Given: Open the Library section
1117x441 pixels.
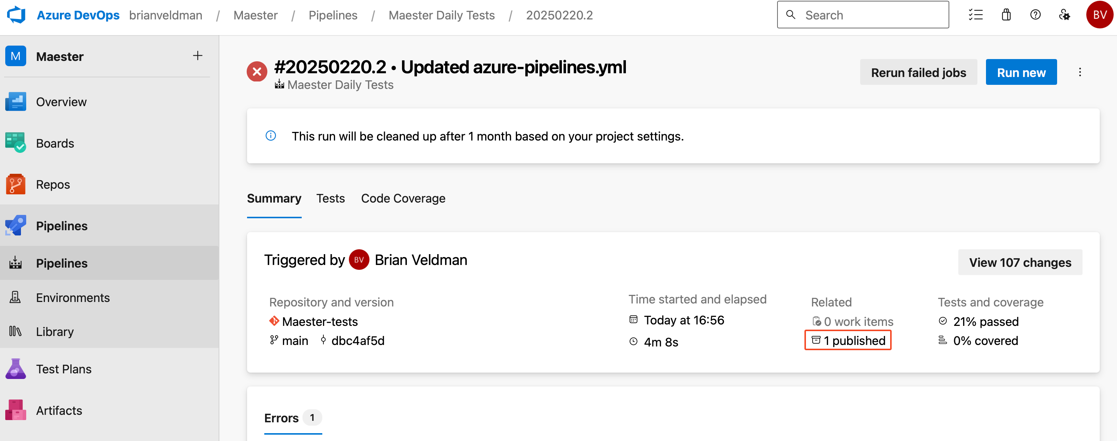Looking at the screenshot, I should pos(55,331).
